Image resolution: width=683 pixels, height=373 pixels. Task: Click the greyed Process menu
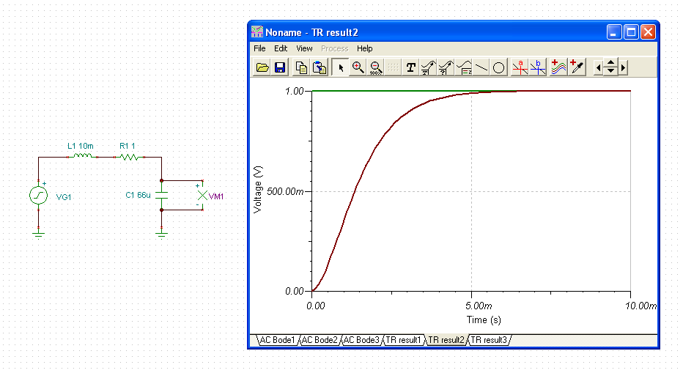(334, 48)
